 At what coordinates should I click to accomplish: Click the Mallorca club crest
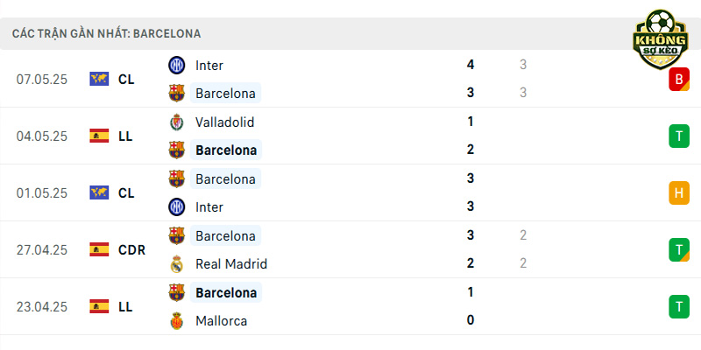177,320
